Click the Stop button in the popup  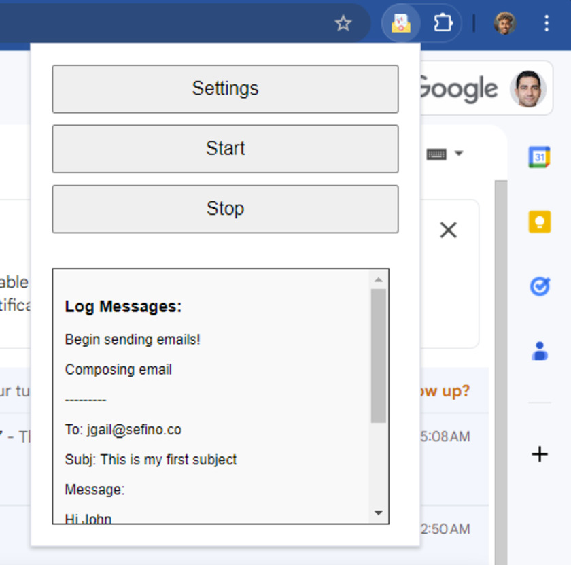coord(225,209)
